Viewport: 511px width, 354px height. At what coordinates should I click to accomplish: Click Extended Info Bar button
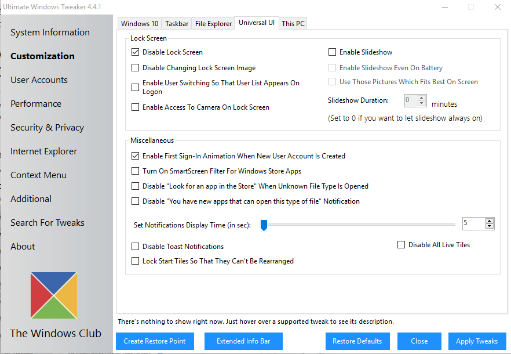[243, 341]
